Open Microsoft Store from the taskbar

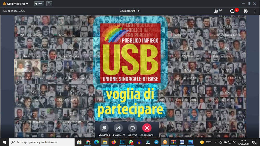click(79, 142)
